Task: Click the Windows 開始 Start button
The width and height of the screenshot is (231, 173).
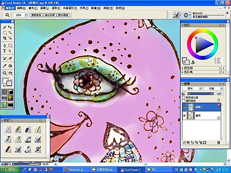Action: (x=10, y=170)
